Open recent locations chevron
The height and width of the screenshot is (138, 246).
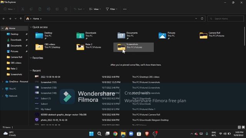point(15,19)
